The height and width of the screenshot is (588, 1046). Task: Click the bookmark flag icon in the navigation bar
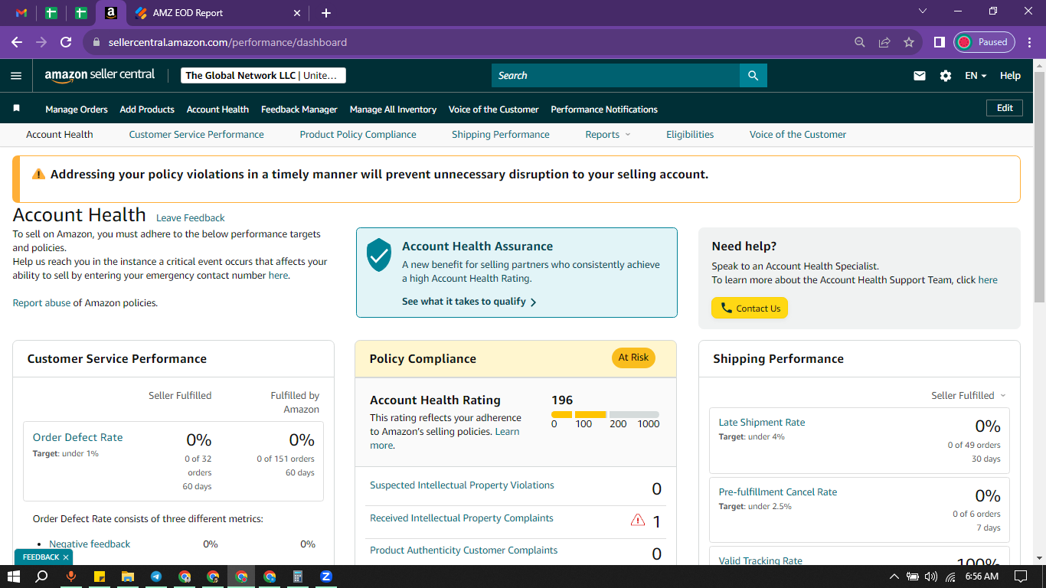[17, 109]
